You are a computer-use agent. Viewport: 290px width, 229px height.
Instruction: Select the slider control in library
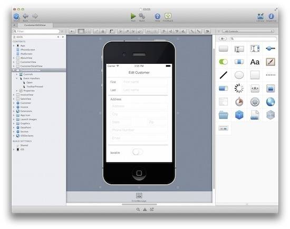click(x=270, y=48)
